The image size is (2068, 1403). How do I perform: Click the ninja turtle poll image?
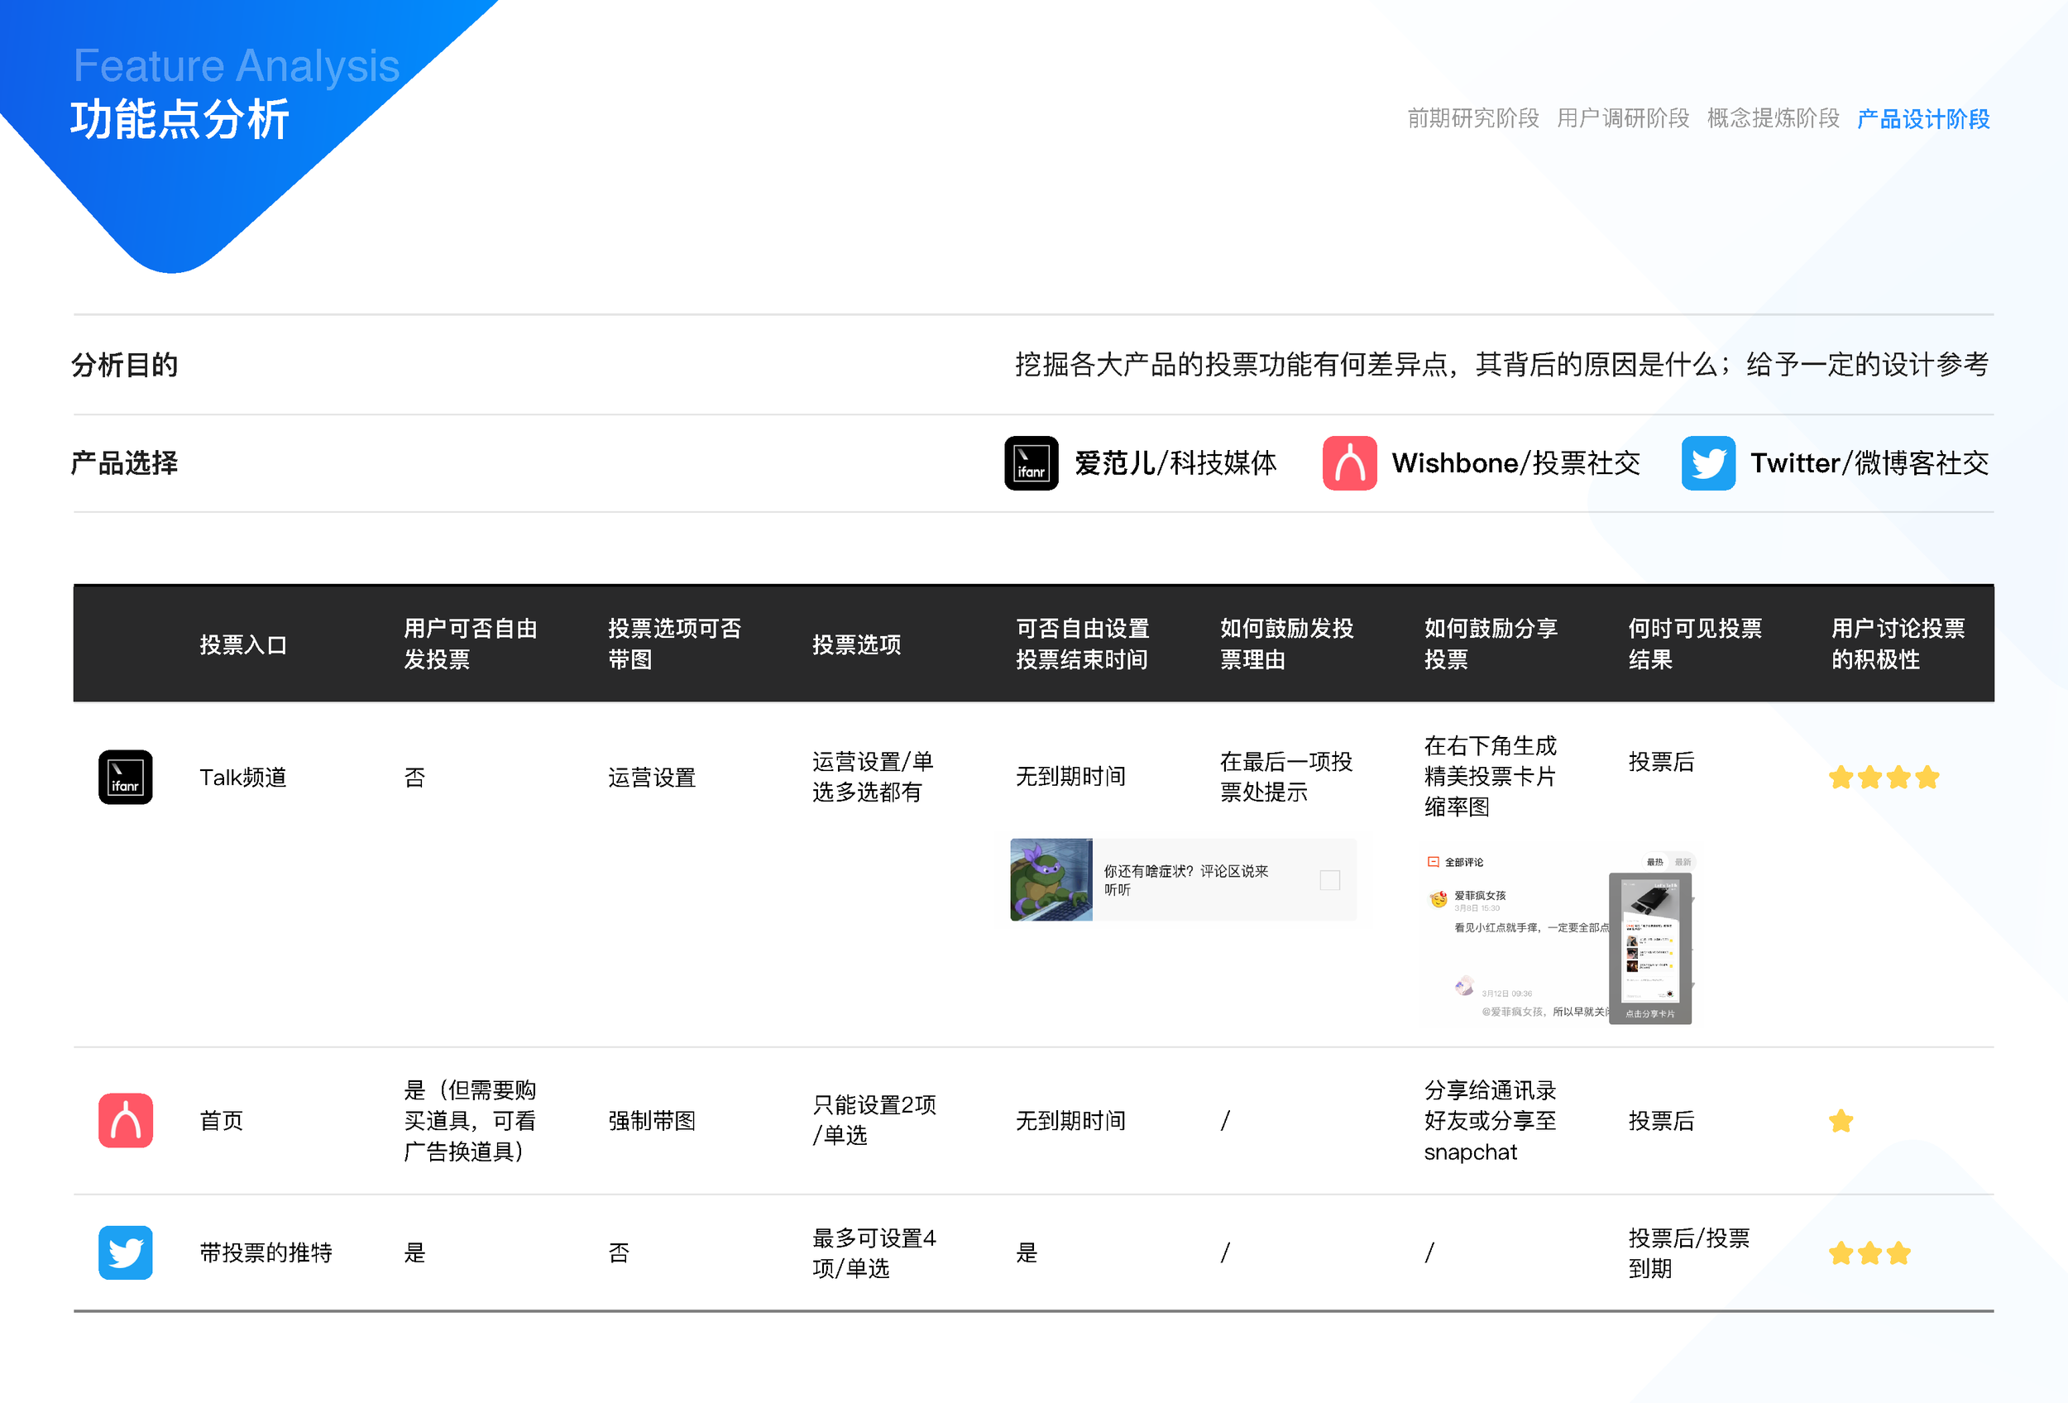(1051, 880)
